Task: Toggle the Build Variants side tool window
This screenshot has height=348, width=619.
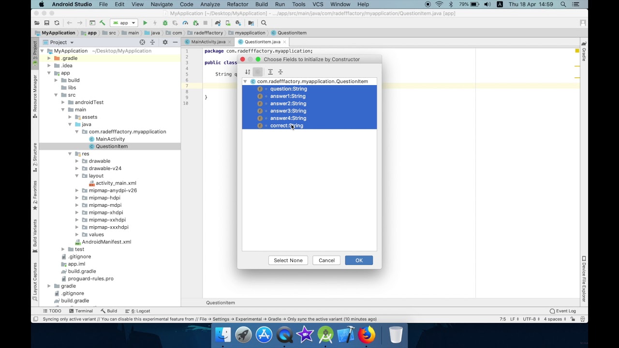Action: pyautogui.click(x=35, y=236)
